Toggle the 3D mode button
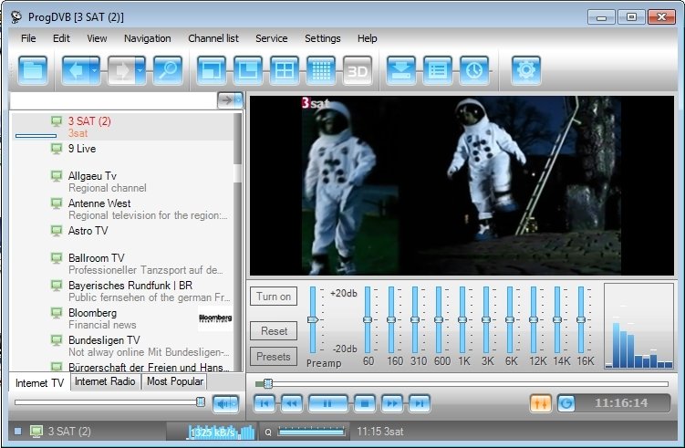The image size is (685, 448). (358, 70)
